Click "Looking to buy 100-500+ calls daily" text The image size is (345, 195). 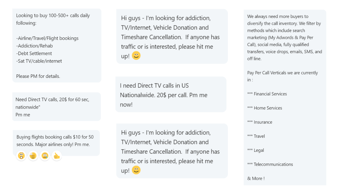click(x=53, y=16)
